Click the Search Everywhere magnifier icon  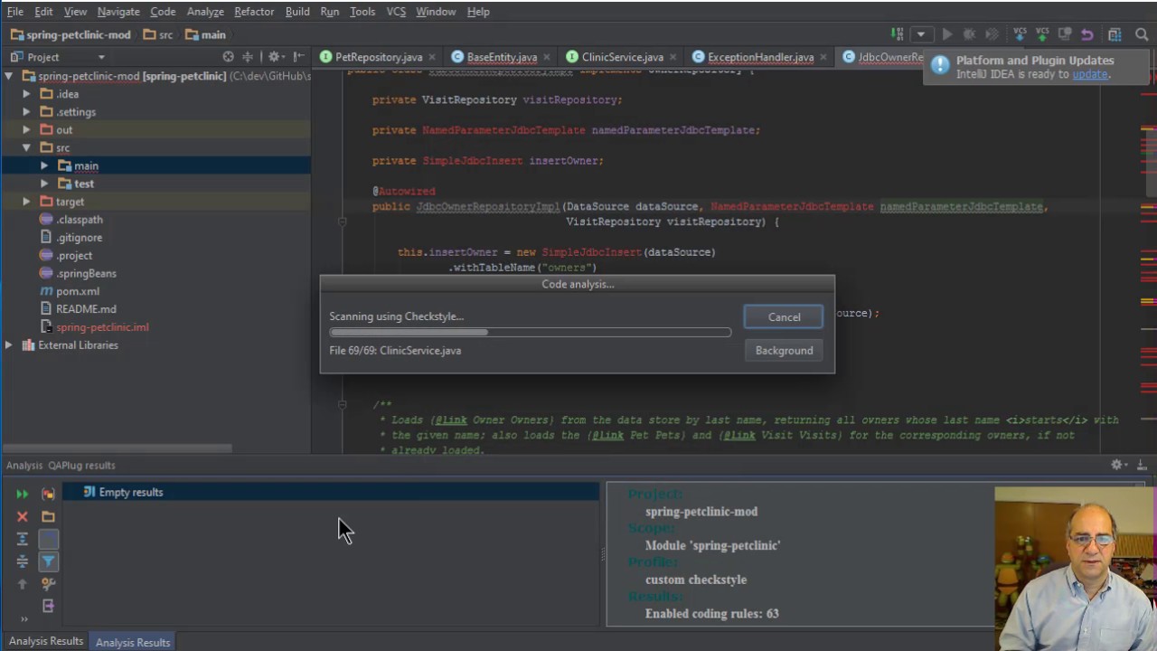(x=1142, y=34)
